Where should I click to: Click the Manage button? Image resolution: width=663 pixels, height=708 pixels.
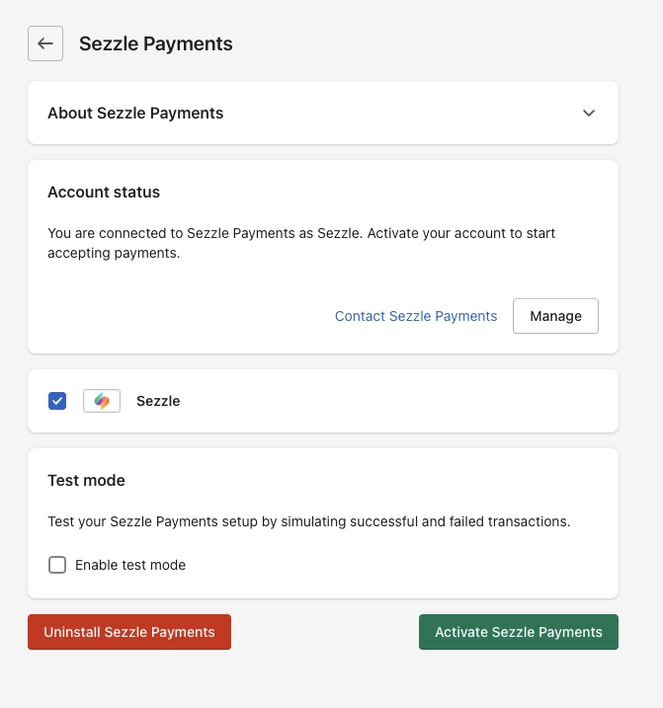point(555,316)
